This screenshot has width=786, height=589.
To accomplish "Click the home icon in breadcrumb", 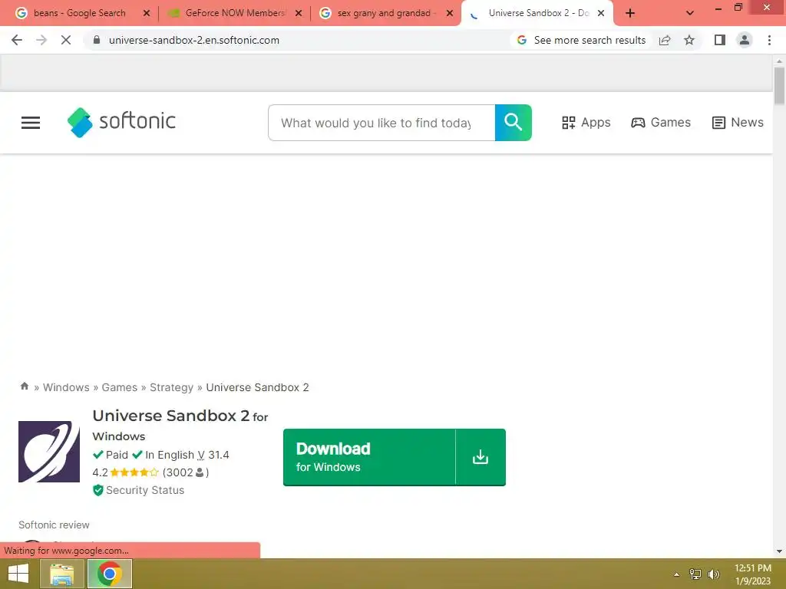I will [x=24, y=387].
